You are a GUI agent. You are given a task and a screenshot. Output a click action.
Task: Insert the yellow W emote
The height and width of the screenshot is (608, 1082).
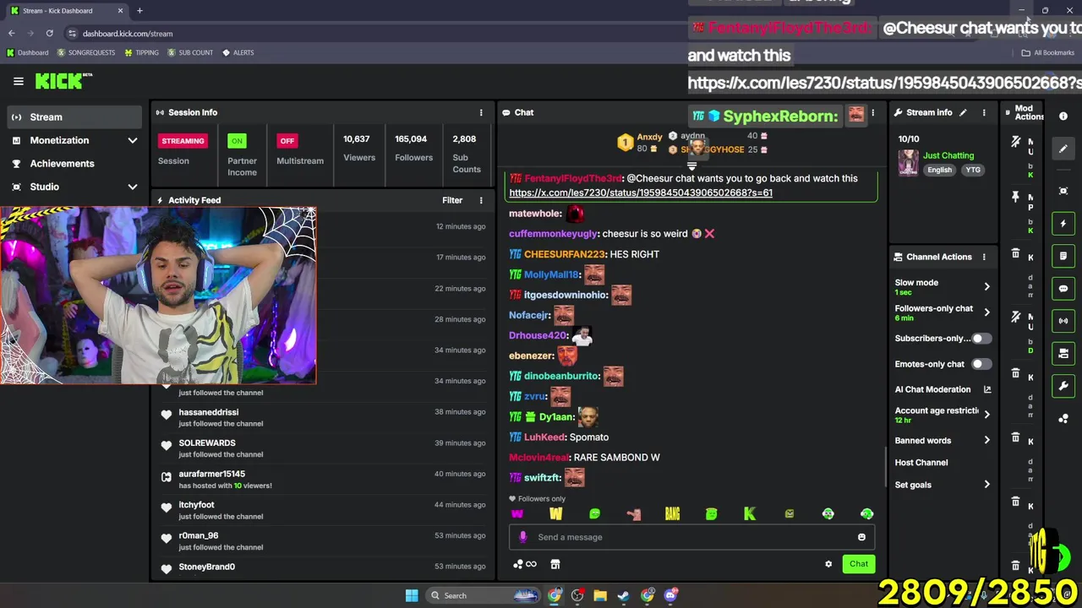pyautogui.click(x=555, y=513)
